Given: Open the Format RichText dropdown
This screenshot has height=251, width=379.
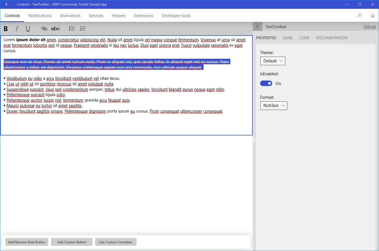Looking at the screenshot, I should tap(274, 106).
